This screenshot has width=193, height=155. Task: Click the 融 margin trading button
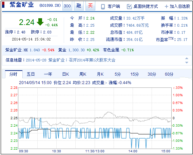point(79,6)
